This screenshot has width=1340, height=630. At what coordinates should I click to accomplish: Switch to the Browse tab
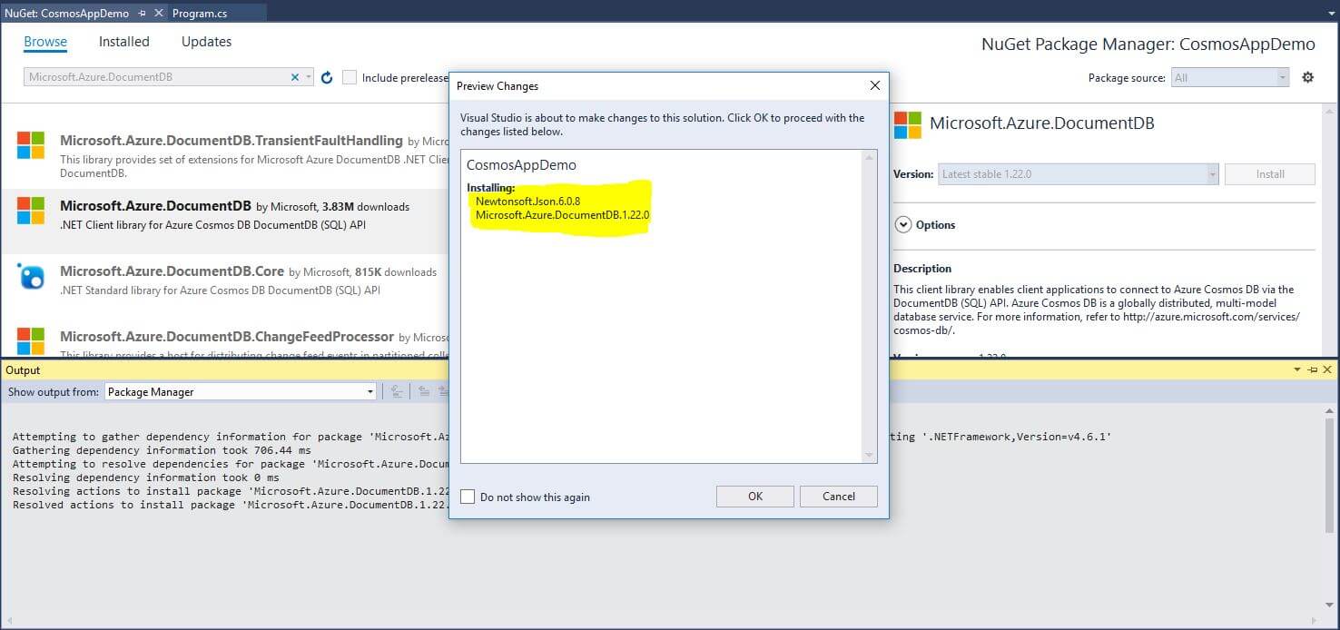tap(45, 42)
